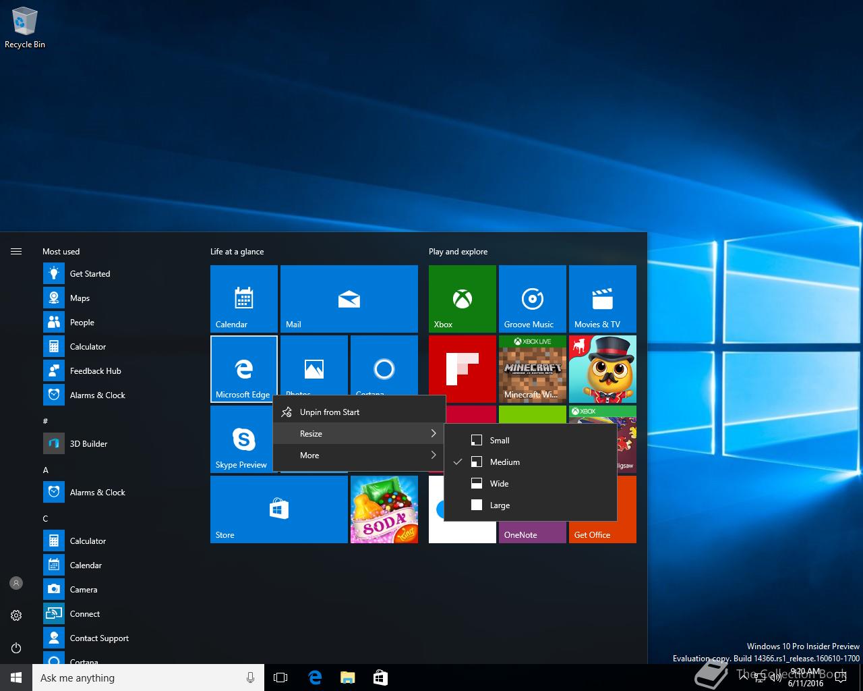Jump to the # letter header
This screenshot has width=863, height=691.
(45, 420)
